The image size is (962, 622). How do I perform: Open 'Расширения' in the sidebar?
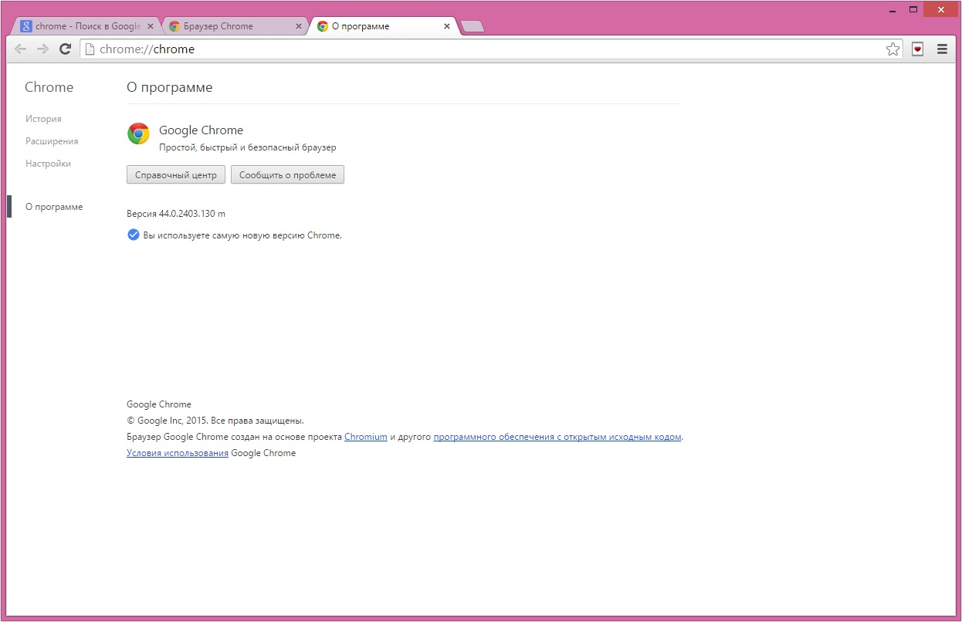[x=52, y=141]
